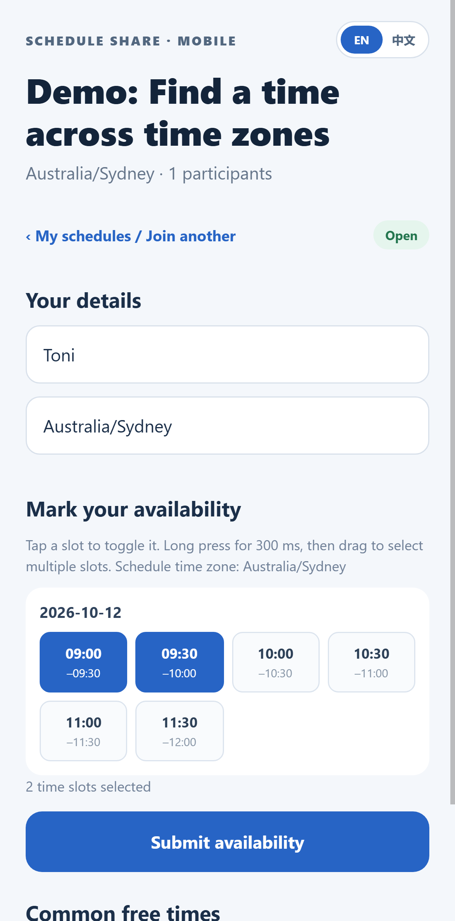The height and width of the screenshot is (921, 455).
Task: Click the Open status badge
Action: click(x=401, y=235)
